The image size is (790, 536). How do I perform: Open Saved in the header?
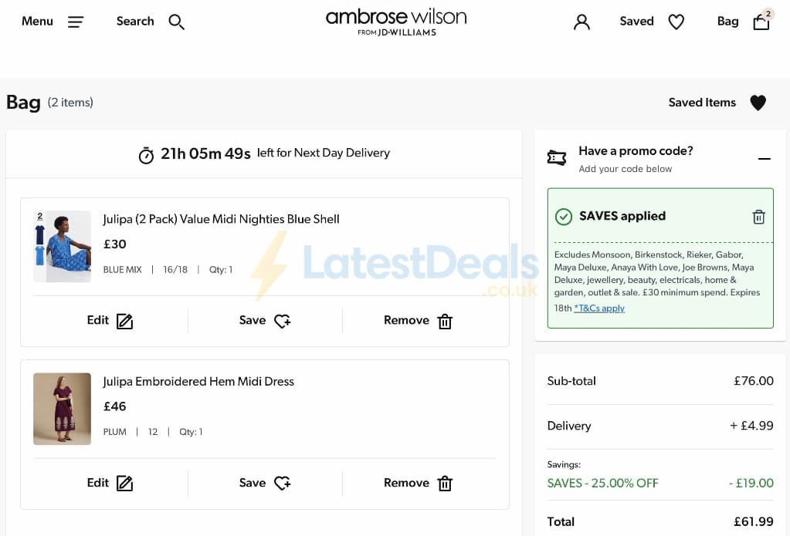(x=636, y=21)
